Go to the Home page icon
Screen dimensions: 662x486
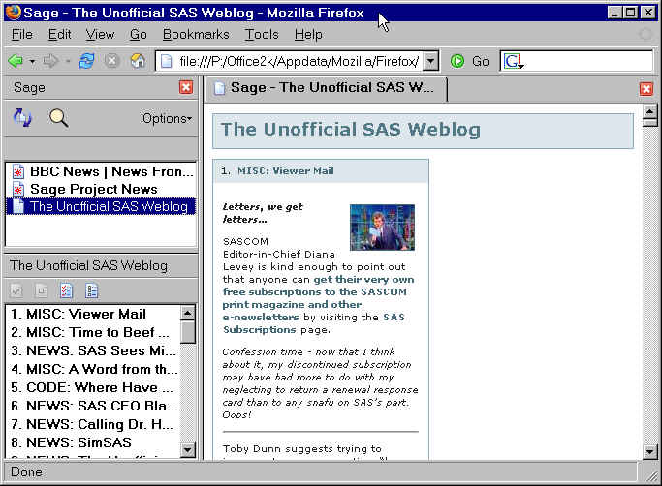[138, 61]
